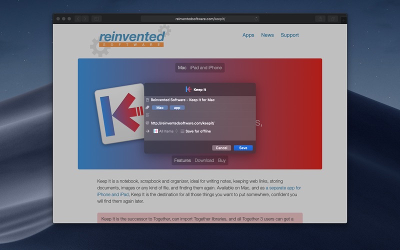Click the paragraph starting 'Keep It is a notebook'
This screenshot has width=400, height=250.
(x=199, y=191)
